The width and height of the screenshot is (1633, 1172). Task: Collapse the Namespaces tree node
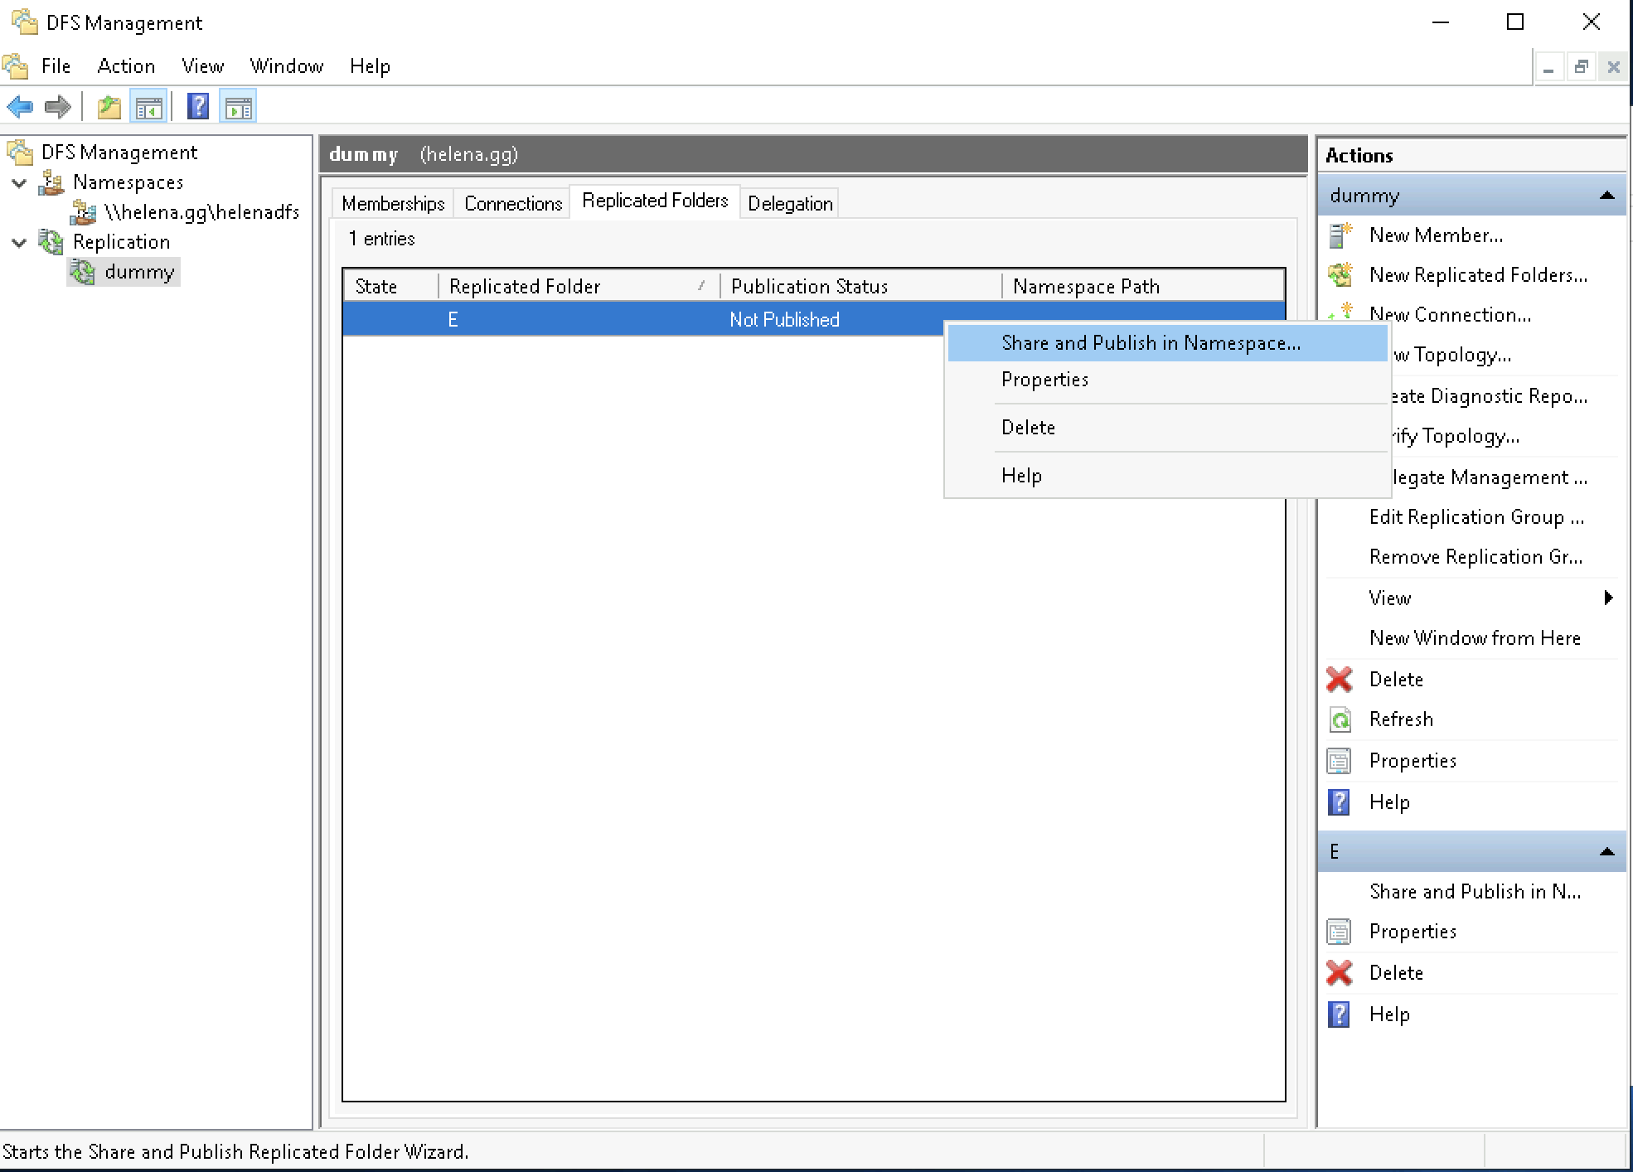point(20,183)
